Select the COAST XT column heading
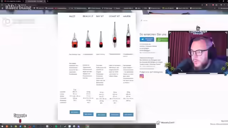The image size is (228, 128). click(114, 16)
